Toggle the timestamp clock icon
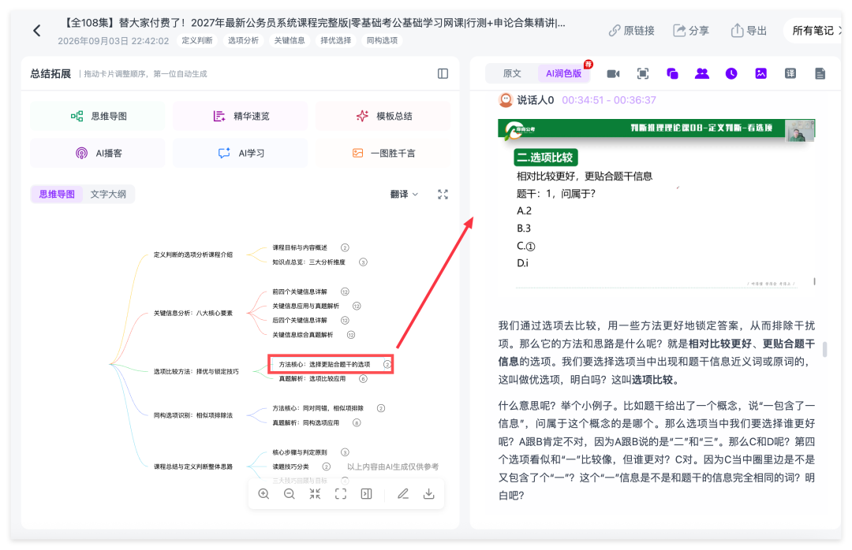The height and width of the screenshot is (550, 852). (x=731, y=73)
